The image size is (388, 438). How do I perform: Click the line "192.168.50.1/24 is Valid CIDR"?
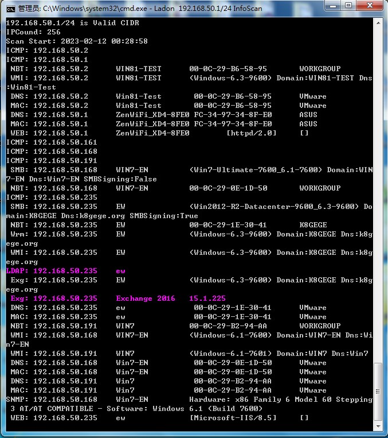73,23
